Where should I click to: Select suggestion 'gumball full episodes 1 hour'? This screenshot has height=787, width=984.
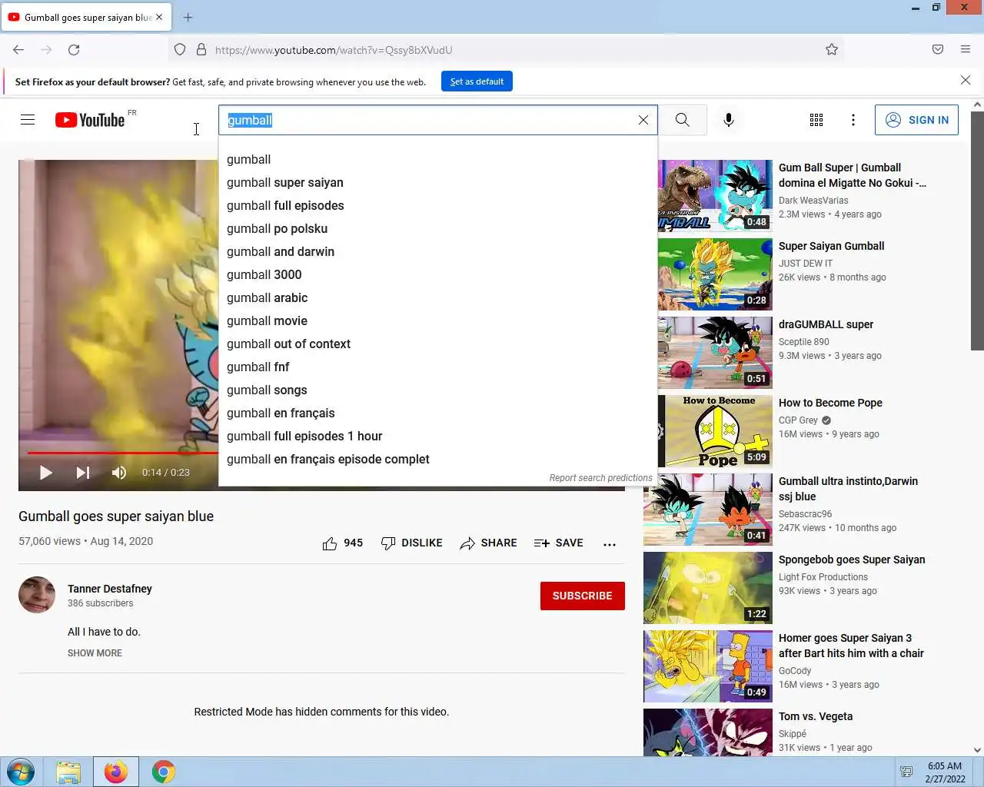pyautogui.click(x=438, y=437)
